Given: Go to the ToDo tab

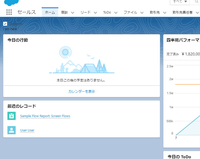Looking at the screenshot, I should 107,12.
